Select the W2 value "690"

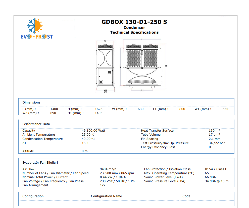coord(53,113)
